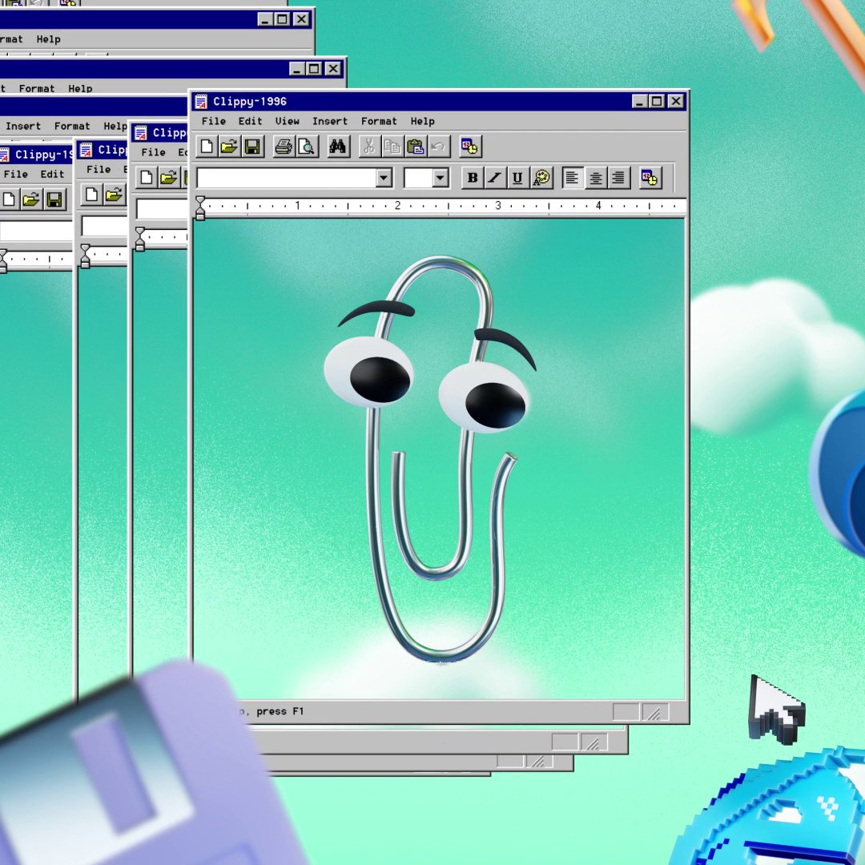
Task: Toggle Underline formatting
Action: [x=517, y=178]
